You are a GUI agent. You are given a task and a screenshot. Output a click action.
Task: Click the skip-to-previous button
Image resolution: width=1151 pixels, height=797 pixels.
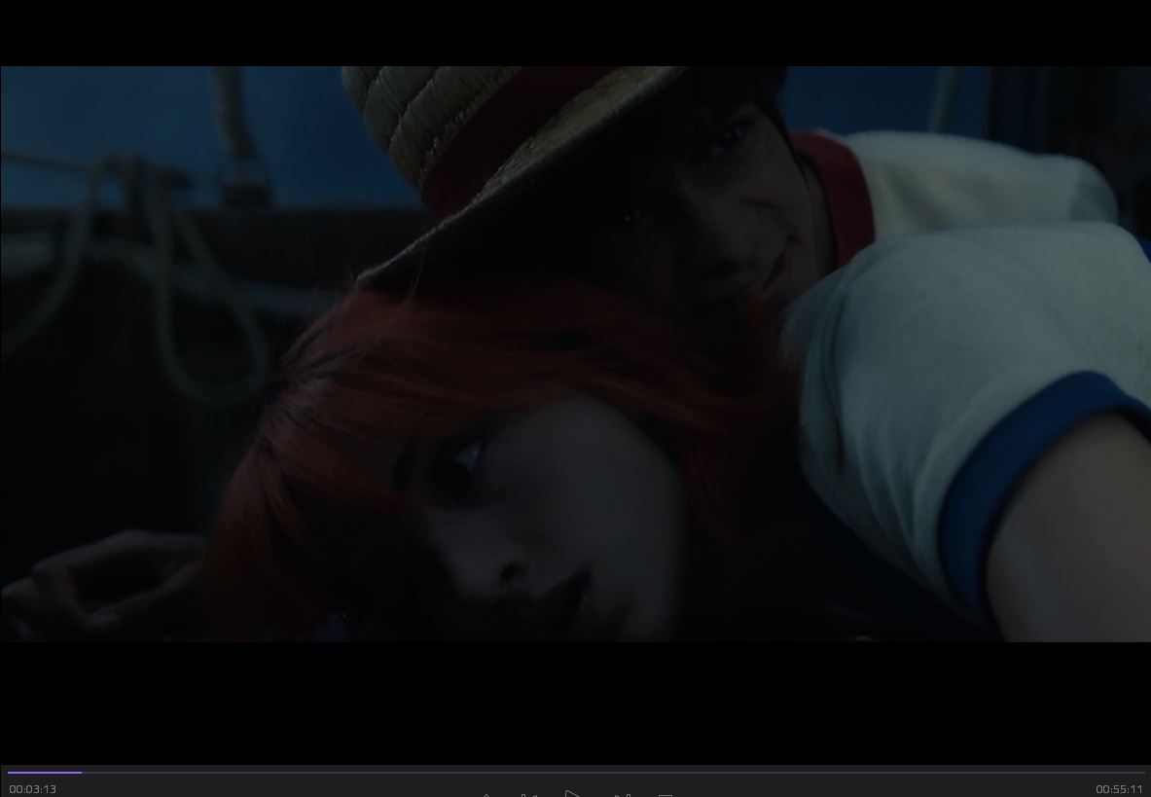(x=528, y=794)
